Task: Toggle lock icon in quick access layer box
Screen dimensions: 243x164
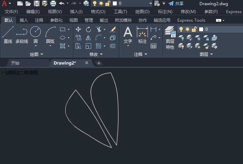Action: 108,3
